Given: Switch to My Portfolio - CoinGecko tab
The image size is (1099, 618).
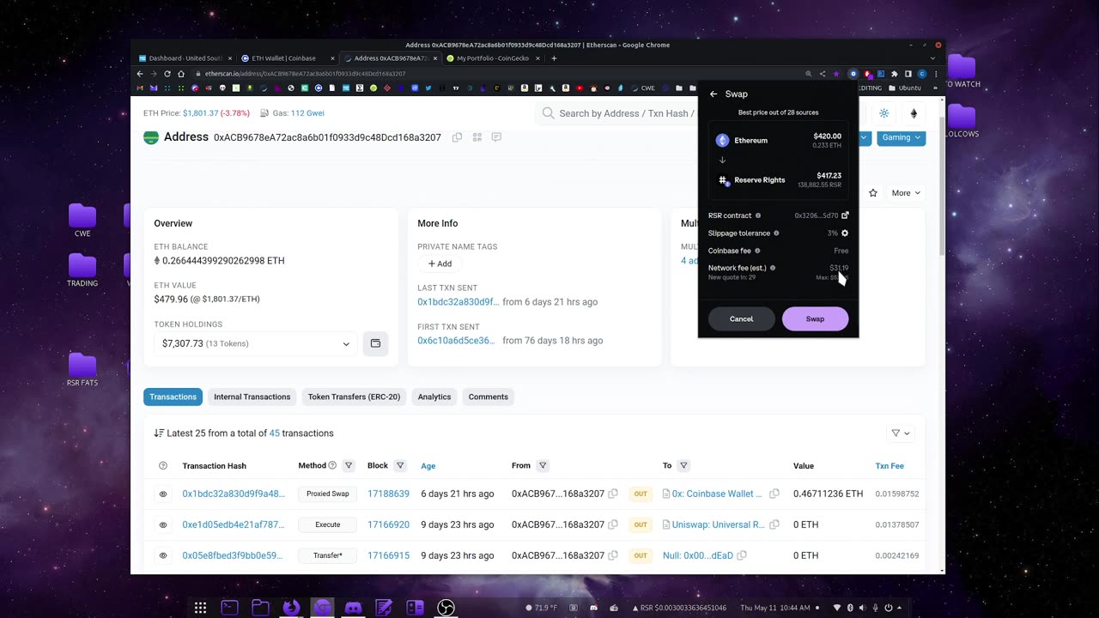Looking at the screenshot, I should [494, 58].
